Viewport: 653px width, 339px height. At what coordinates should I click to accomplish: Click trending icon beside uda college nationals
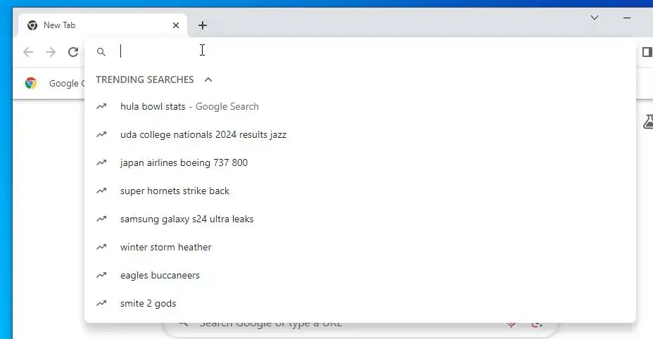[x=101, y=134]
